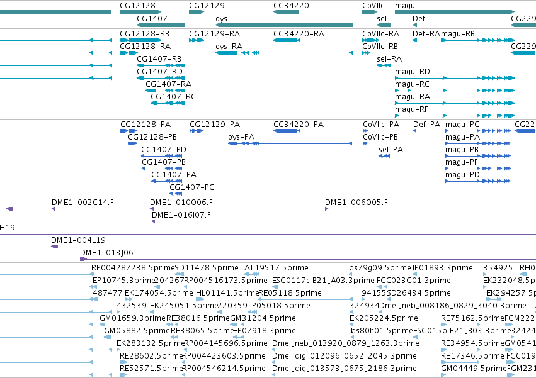
Task: Select the CoVIIc-RA transcript
Action: pos(370,40)
